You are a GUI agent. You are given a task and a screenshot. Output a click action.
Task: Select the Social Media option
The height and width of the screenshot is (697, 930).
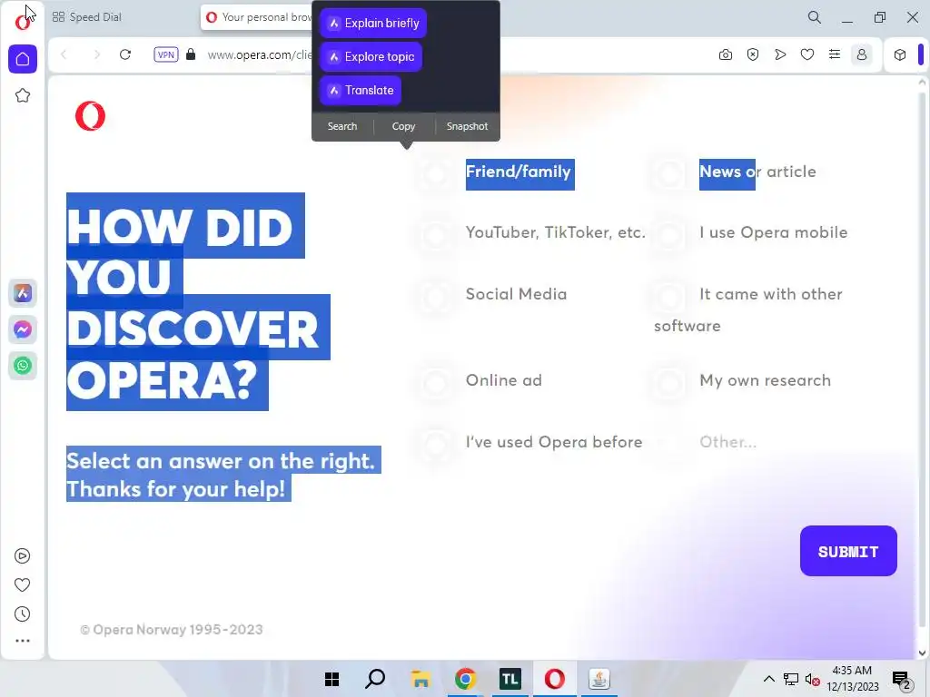pos(436,296)
